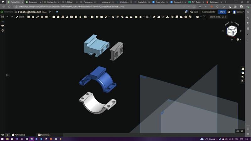
Task: Reload the browser page
Action: click(x=9, y=7)
